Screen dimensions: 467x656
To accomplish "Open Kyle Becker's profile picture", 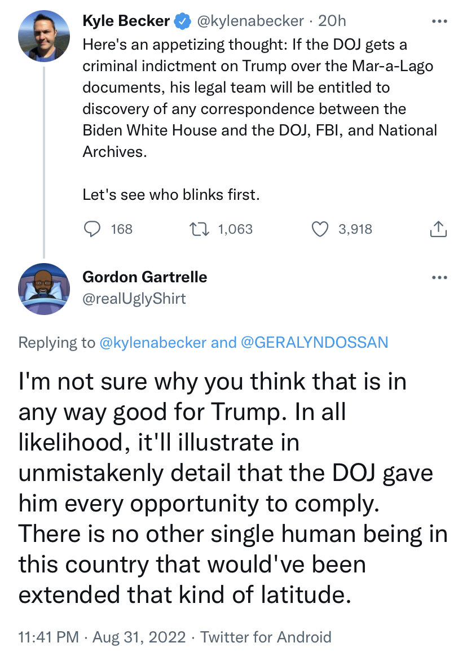I will click(x=44, y=36).
